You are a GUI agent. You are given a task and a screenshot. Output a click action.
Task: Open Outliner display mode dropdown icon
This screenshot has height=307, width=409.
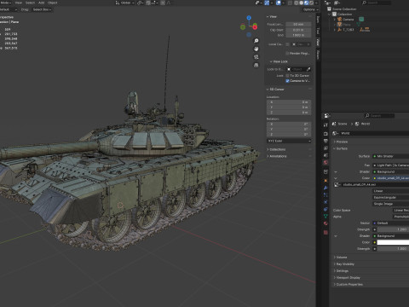(337, 3)
